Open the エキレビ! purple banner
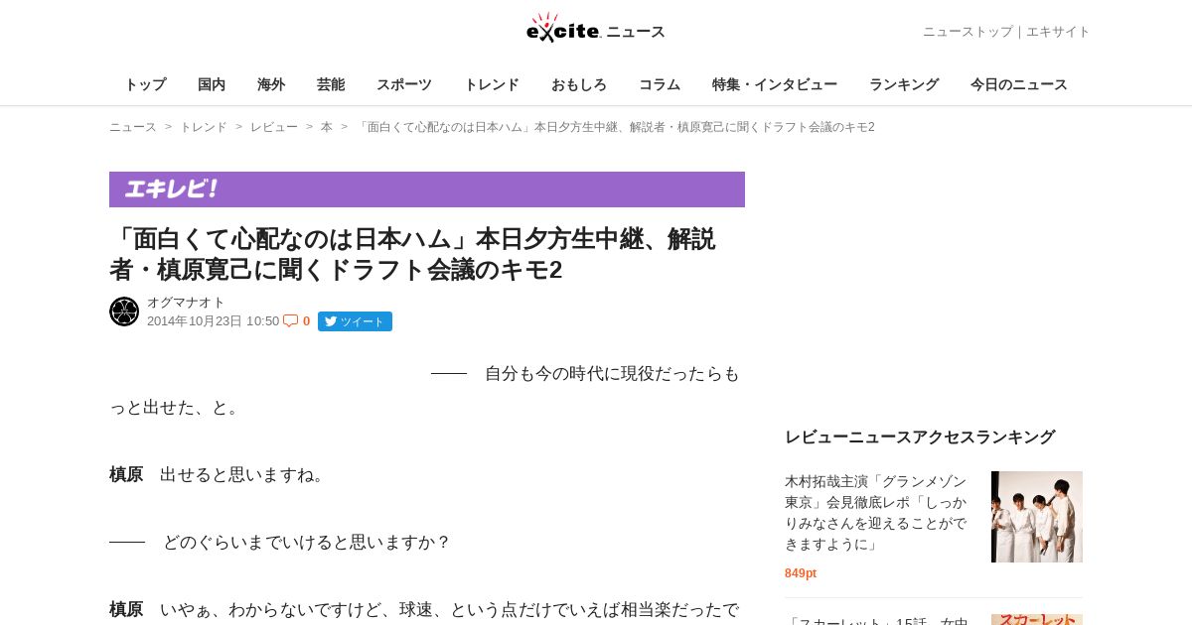Image resolution: width=1192 pixels, height=625 pixels. click(427, 189)
